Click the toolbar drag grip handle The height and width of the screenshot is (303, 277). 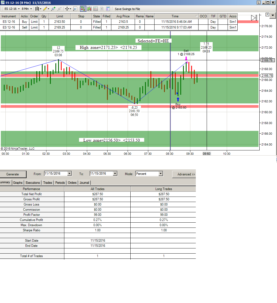coord(1,9)
